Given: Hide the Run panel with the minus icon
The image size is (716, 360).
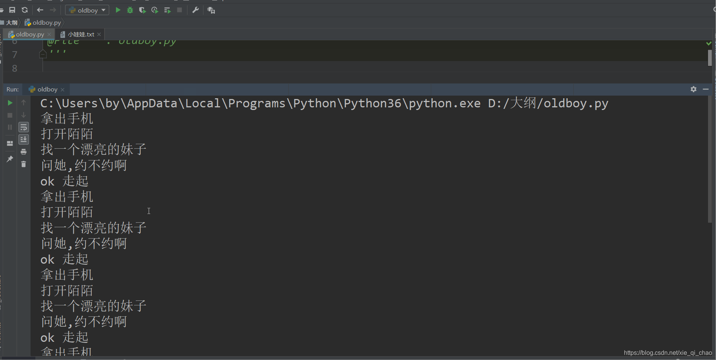Looking at the screenshot, I should click(x=706, y=89).
